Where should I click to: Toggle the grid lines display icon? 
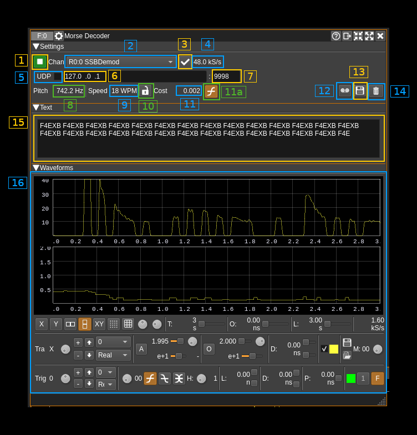[128, 324]
